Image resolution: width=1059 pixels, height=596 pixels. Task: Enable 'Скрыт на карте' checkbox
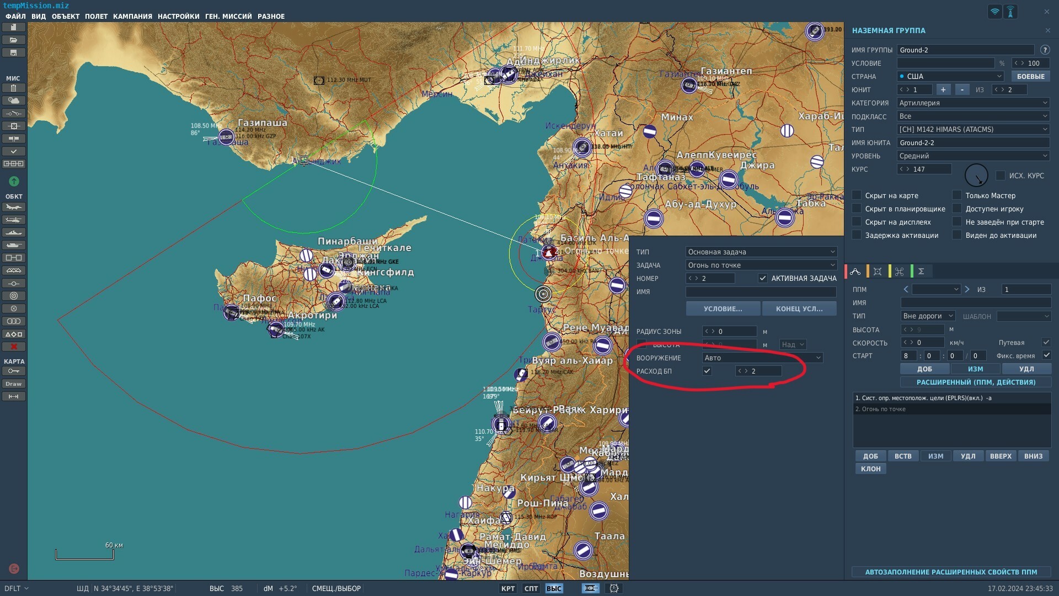pos(857,195)
